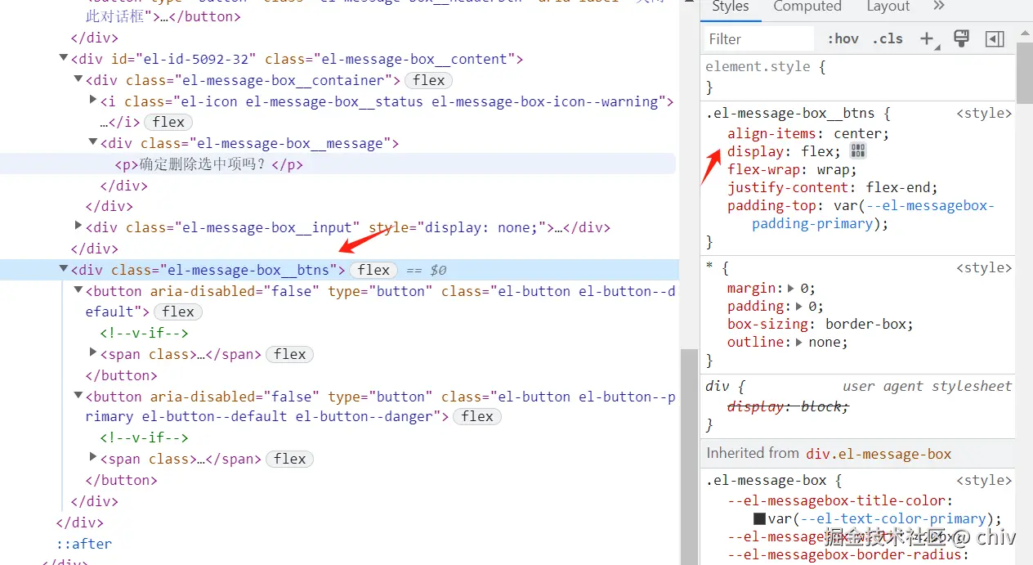Expand the outline shorthand value triangle
This screenshot has height=565, width=1033.
point(799,342)
